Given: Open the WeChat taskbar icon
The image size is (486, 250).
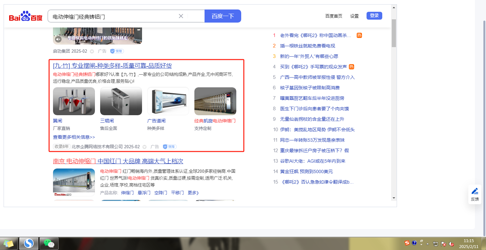Looking at the screenshot, I should coord(49,243).
